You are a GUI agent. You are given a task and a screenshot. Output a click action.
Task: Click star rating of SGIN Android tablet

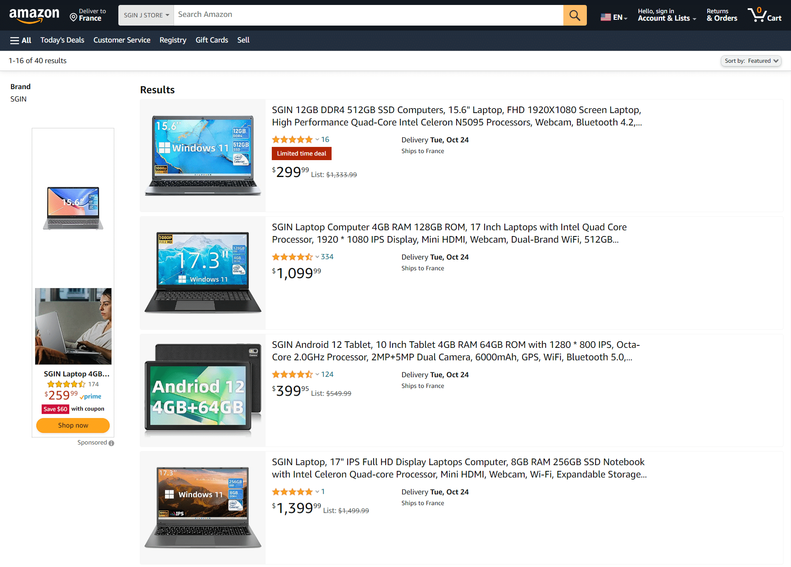[x=292, y=374]
